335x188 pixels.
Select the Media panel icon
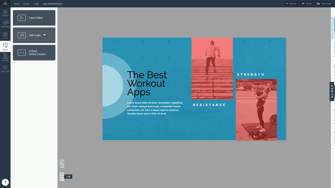coord(5,46)
